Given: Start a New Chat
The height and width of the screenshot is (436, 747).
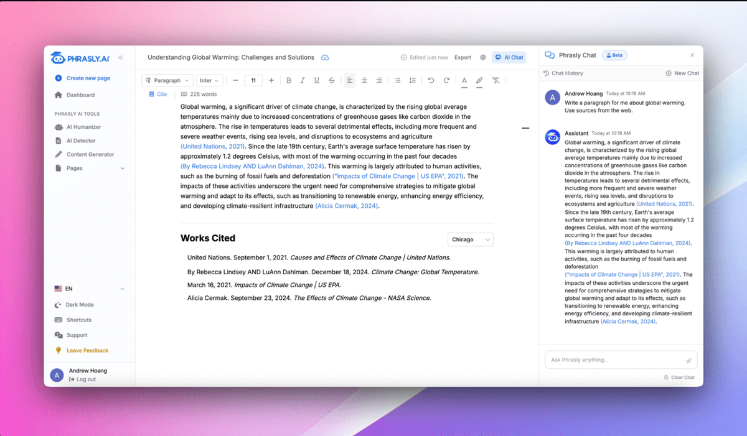Looking at the screenshot, I should tap(682, 73).
